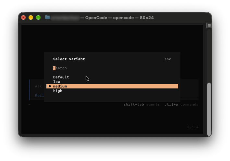The width and height of the screenshot is (230, 161).
Task: Maximize window with the green button
Action: click(x=38, y=17)
